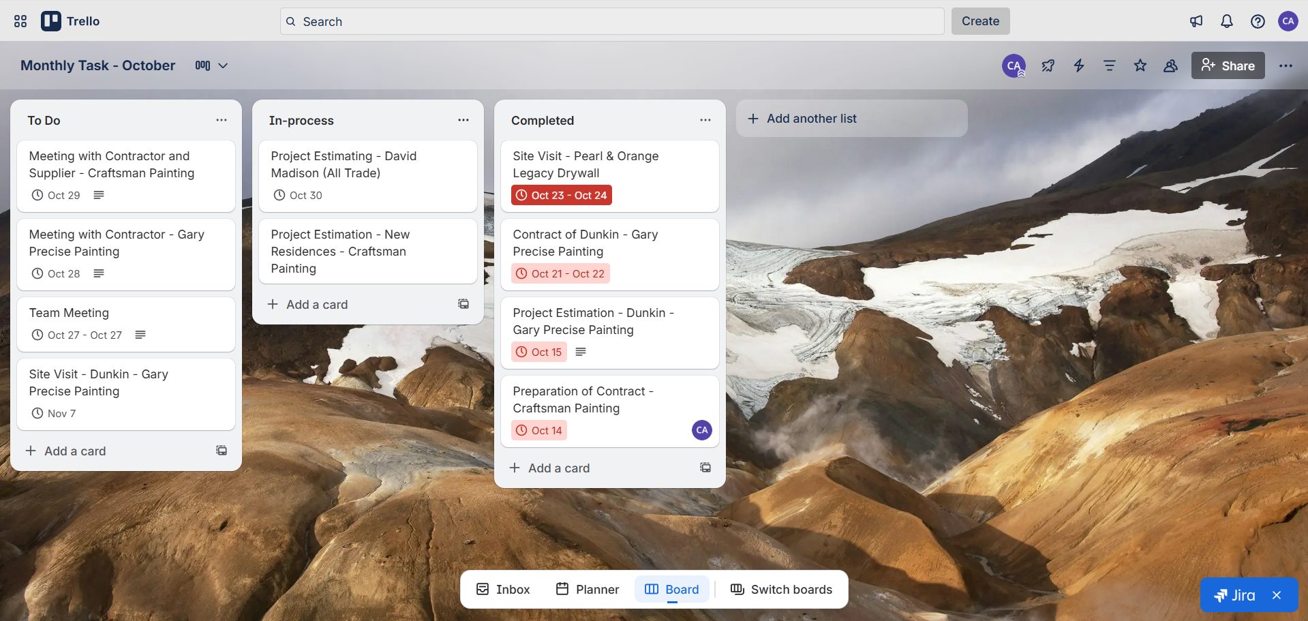
Task: Click description icon on the Oct 15 card
Action: coord(581,352)
